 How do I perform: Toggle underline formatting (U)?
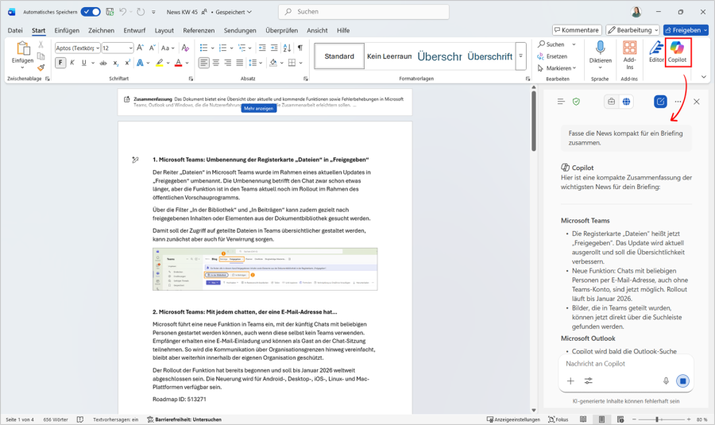tap(84, 63)
